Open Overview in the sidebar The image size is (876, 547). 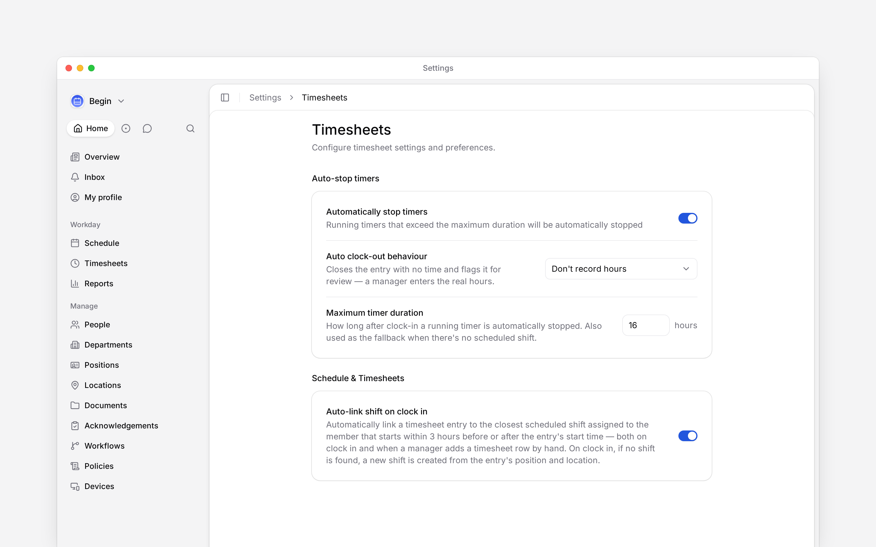point(102,157)
